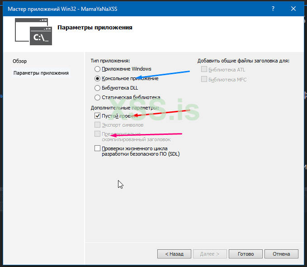This screenshot has height=267, width=307.
Task: Open the 'Обзор' page in sidebar
Action: click(20, 61)
